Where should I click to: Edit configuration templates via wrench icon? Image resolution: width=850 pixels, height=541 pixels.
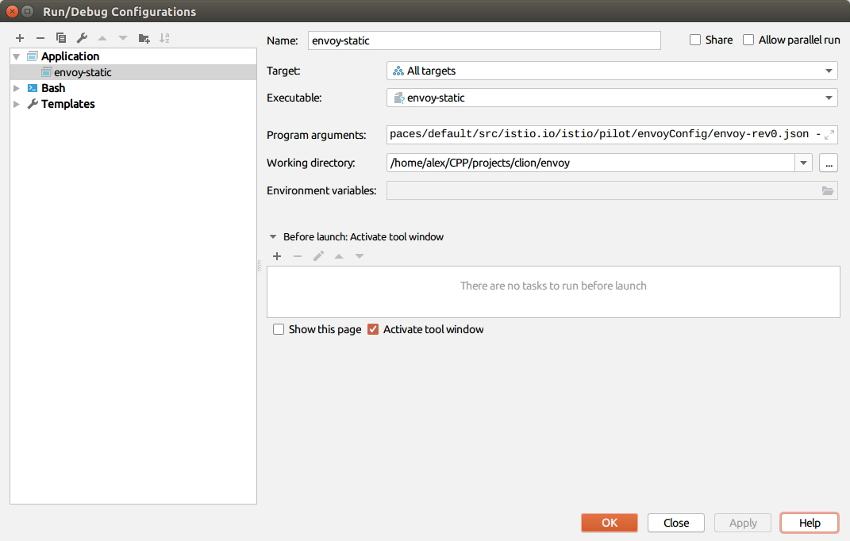81,37
